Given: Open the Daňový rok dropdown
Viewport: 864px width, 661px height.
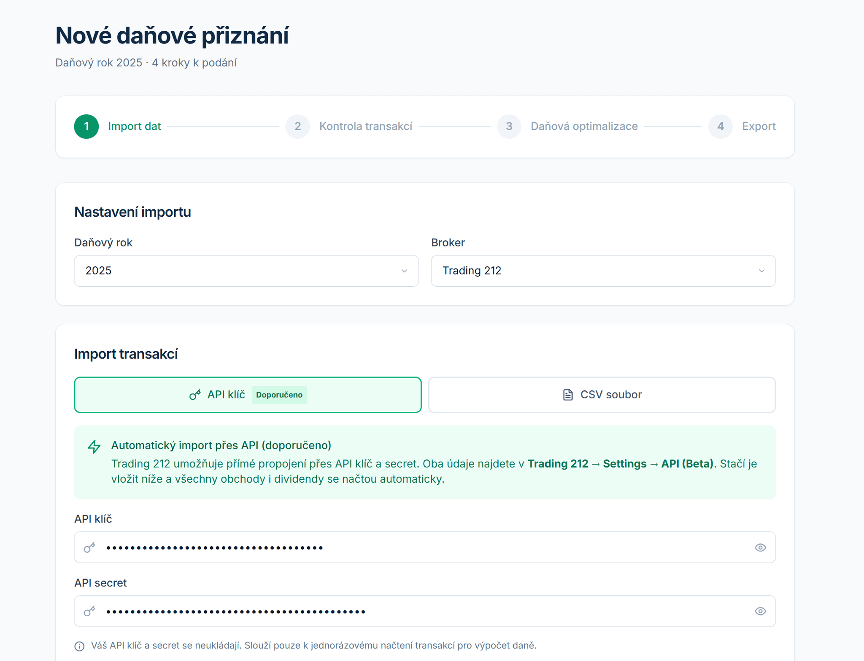Looking at the screenshot, I should click(x=246, y=271).
